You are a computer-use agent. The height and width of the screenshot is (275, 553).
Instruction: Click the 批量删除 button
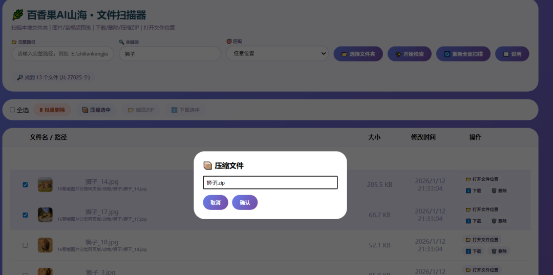tap(52, 110)
